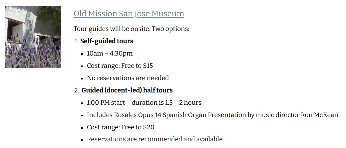Click the bullet before 10am – 4:30pm
The height and width of the screenshot is (148, 346).
[x=82, y=54]
